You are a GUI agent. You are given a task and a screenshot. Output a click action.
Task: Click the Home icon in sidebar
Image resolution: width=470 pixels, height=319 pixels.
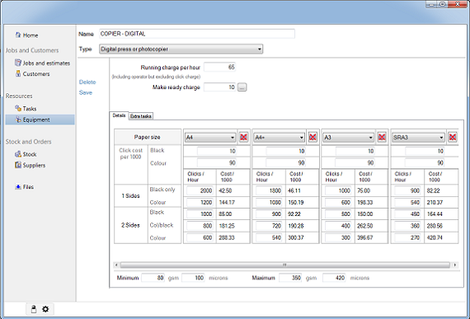coord(18,35)
